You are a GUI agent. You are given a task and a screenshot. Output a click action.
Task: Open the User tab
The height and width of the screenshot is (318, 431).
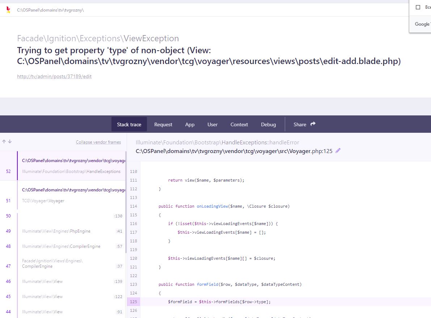212,124
